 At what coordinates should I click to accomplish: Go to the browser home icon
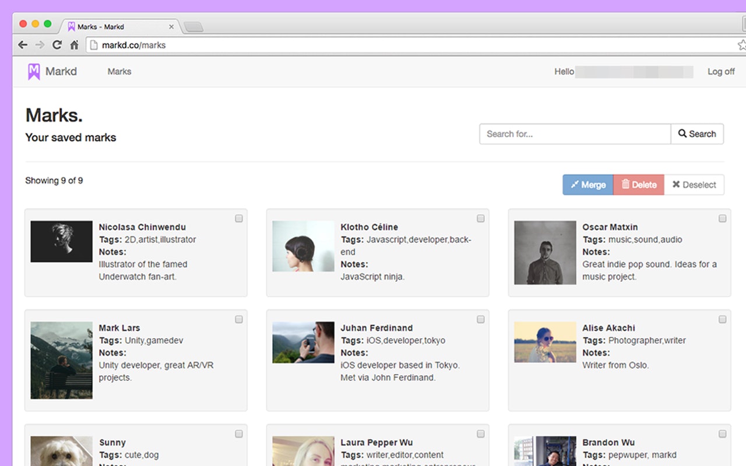(74, 45)
